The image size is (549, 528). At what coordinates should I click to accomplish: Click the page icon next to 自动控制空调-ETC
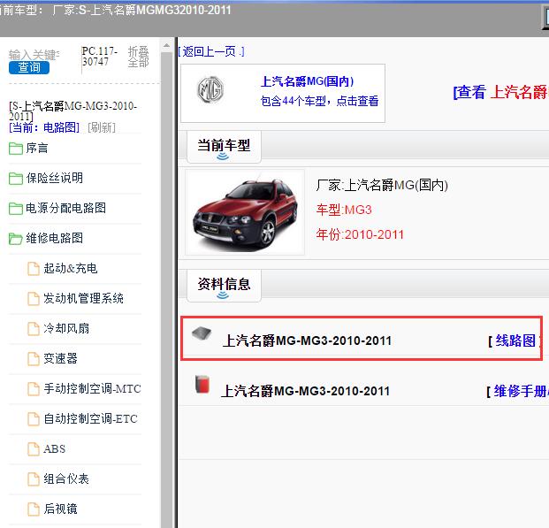[x=34, y=419]
